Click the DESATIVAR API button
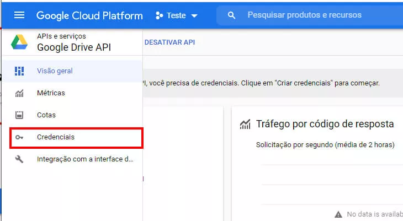403x221 pixels. [169, 42]
